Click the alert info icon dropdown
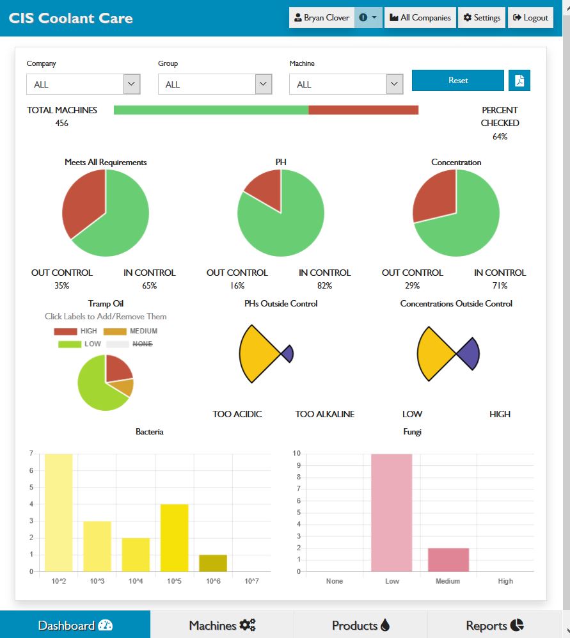The height and width of the screenshot is (638, 570). coord(368,18)
